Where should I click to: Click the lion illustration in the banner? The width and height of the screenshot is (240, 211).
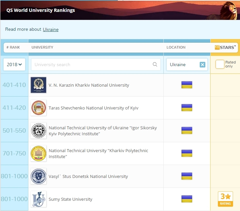228,11
